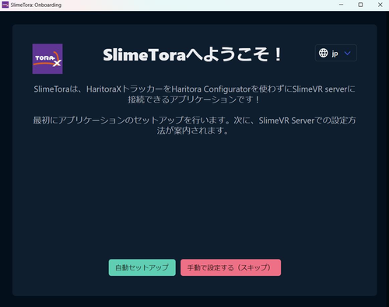Minimize the SlimeTora Onboarding window
The height and width of the screenshot is (307, 389).
(342, 5)
